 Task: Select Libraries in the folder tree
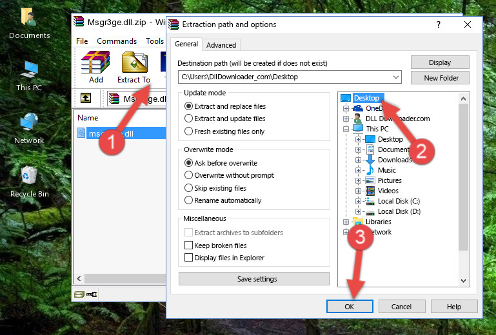[379, 222]
